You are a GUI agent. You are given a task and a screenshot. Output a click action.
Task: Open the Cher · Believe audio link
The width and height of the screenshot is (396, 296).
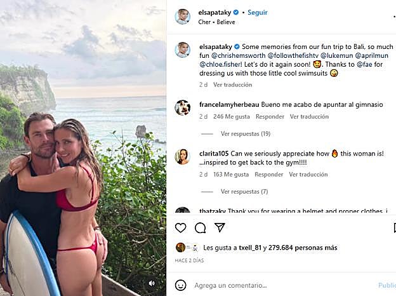click(216, 22)
